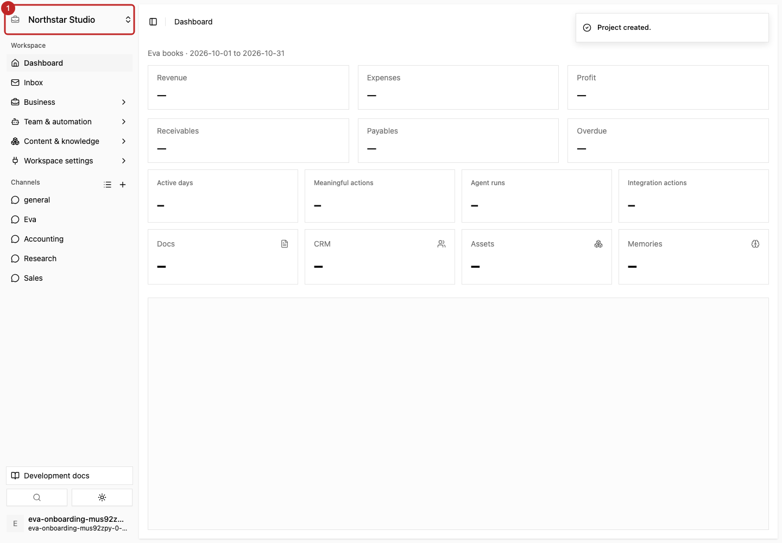The height and width of the screenshot is (543, 782).
Task: Expand the Team & automation chevron
Action: tap(124, 122)
